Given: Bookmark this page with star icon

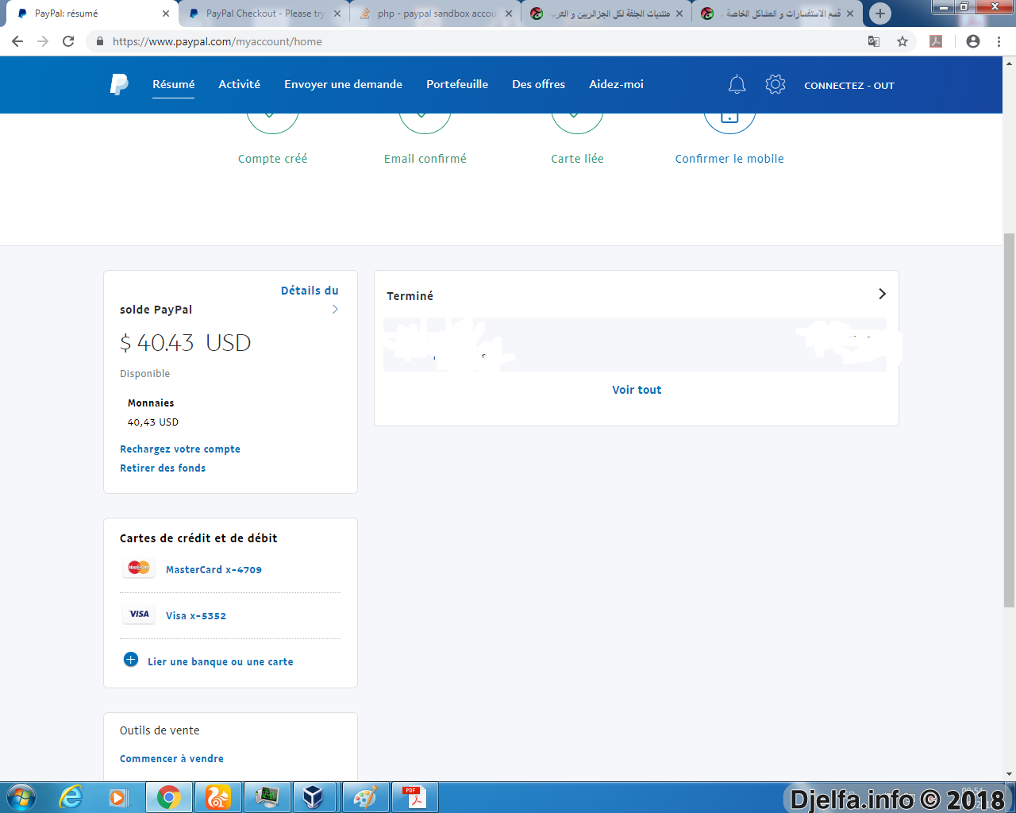Looking at the screenshot, I should click(x=902, y=41).
